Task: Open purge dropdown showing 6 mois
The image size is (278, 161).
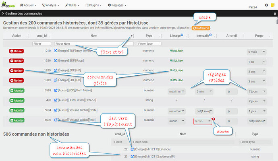Action: coord(257,52)
